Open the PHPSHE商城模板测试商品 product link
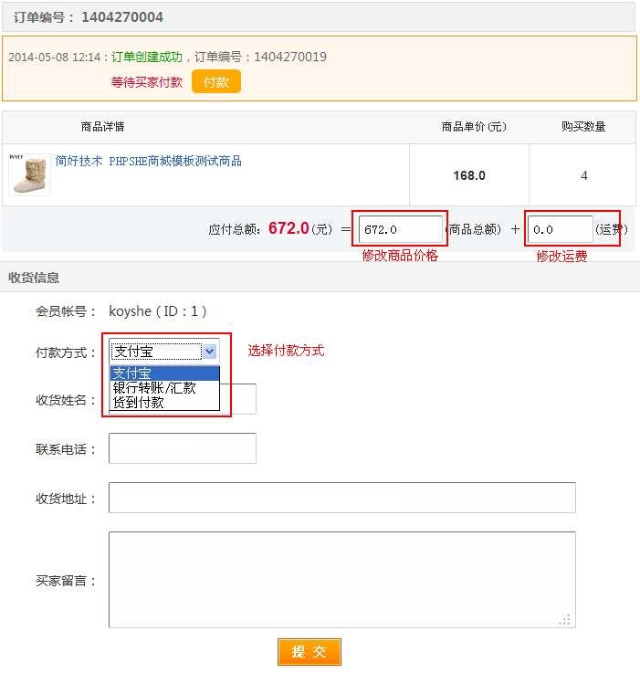This screenshot has height=694, width=640. (x=148, y=161)
